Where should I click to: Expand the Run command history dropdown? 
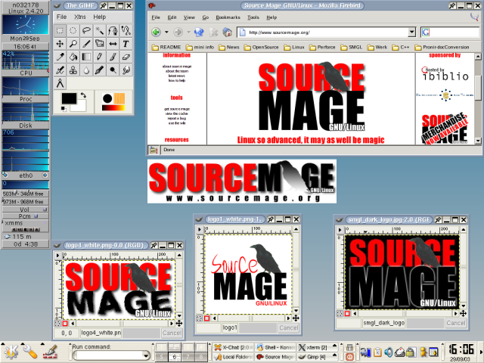coord(144,355)
